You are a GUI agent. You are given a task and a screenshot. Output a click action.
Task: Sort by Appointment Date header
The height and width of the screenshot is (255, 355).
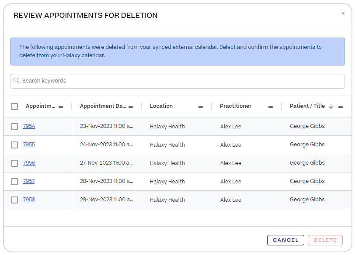tap(103, 106)
